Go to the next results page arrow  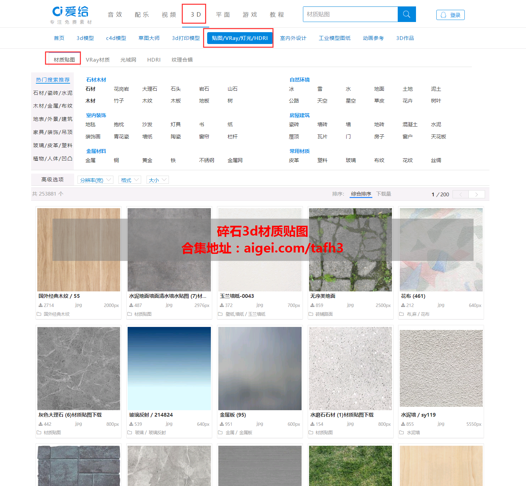477,194
